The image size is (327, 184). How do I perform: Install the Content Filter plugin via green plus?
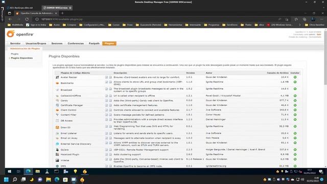[x=295, y=114]
